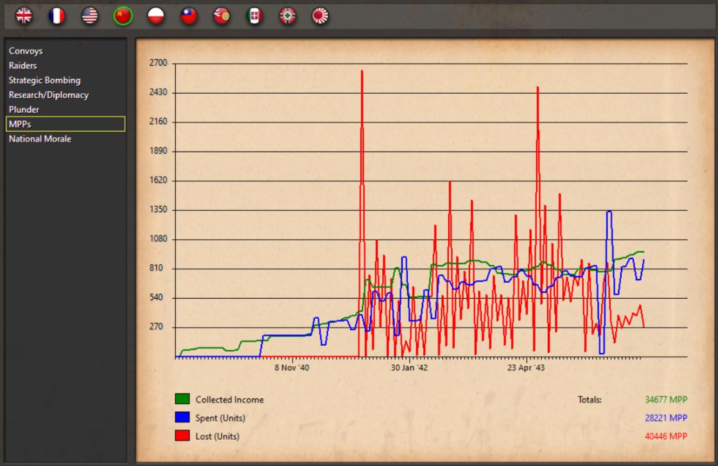The height and width of the screenshot is (466, 718).
Task: Show the Strategic Bombing chart
Action: [x=44, y=80]
